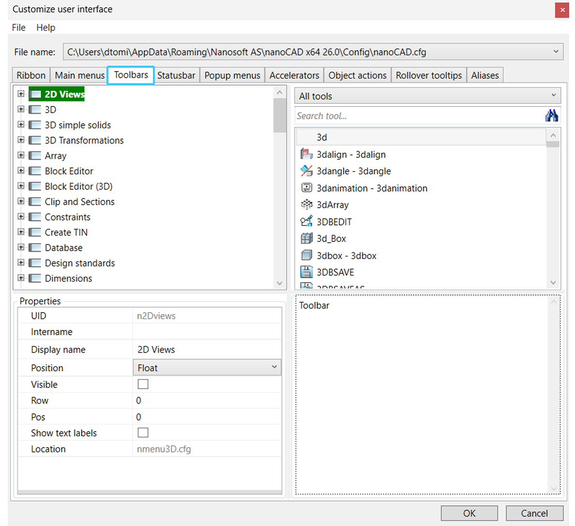This screenshot has height=526, width=575.
Task: Click the 3dbox tool icon
Action: (x=306, y=255)
